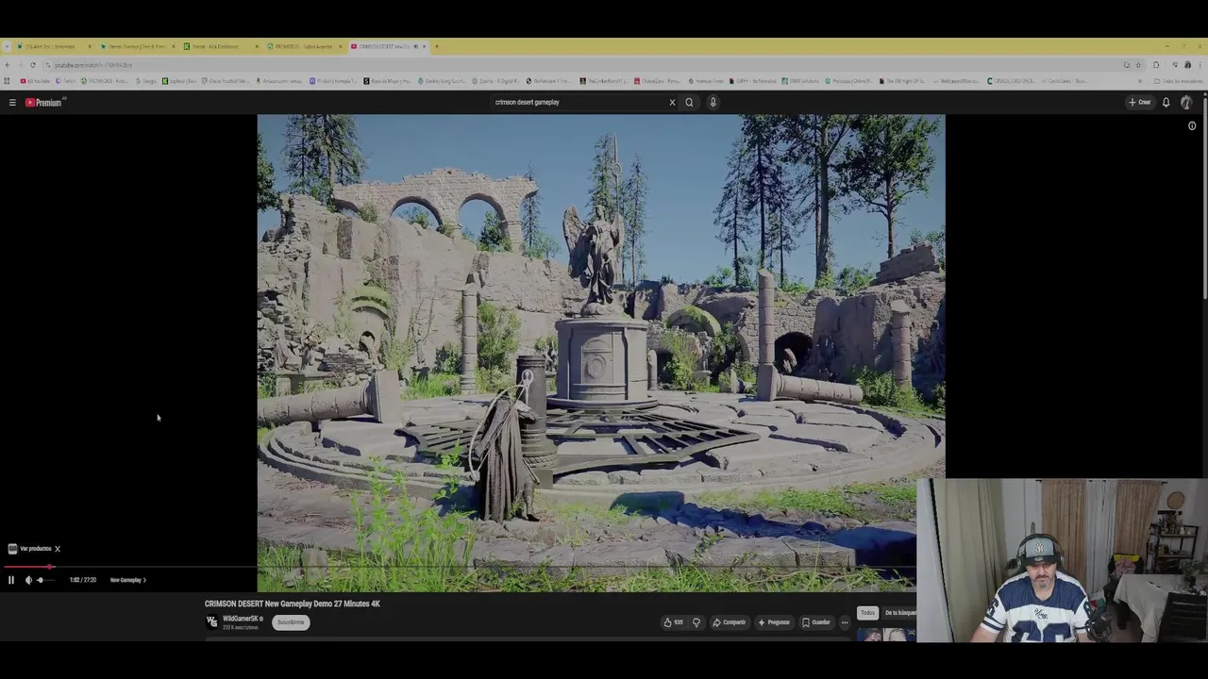
Task: Mute the video with the speaker icon
Action: (28, 580)
